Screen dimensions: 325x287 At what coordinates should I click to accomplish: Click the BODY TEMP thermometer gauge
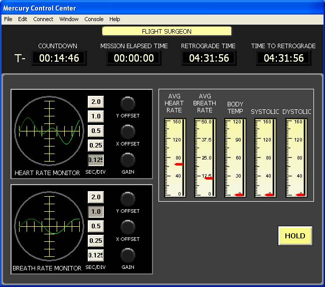[235, 158]
